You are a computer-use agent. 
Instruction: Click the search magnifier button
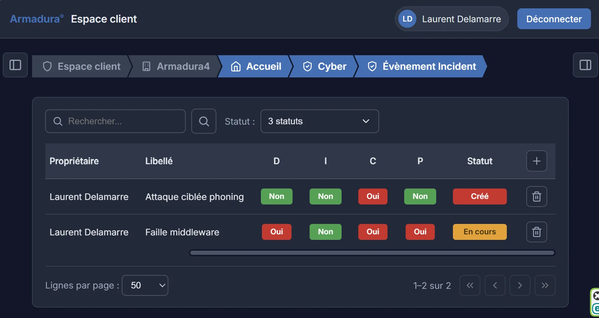pyautogui.click(x=204, y=121)
